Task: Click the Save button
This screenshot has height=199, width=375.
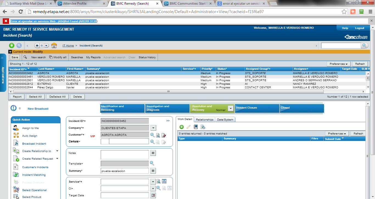Action: [x=15, y=57]
